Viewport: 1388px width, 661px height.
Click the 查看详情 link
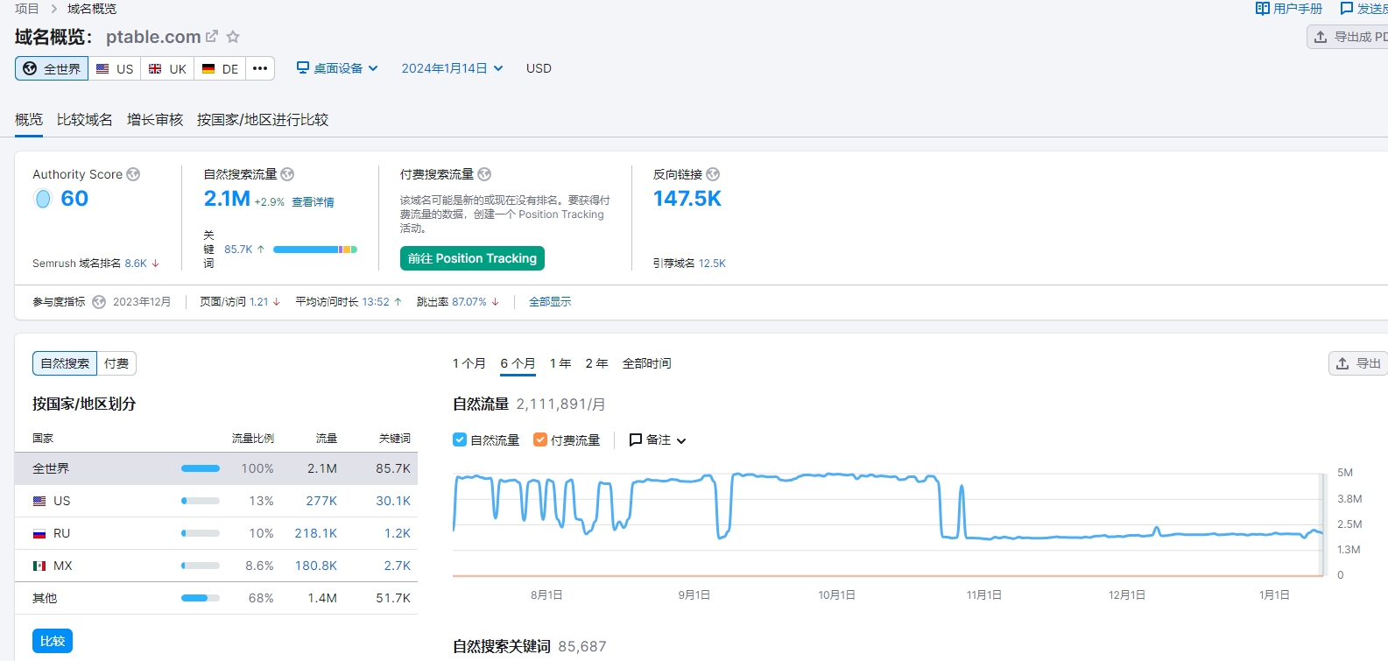313,202
